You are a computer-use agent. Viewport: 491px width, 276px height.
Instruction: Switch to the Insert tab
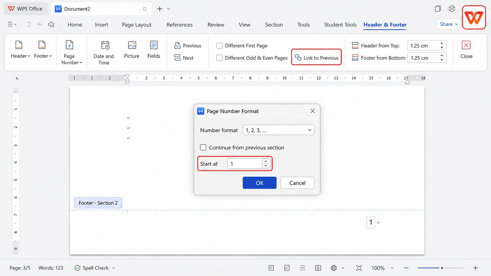pos(101,25)
